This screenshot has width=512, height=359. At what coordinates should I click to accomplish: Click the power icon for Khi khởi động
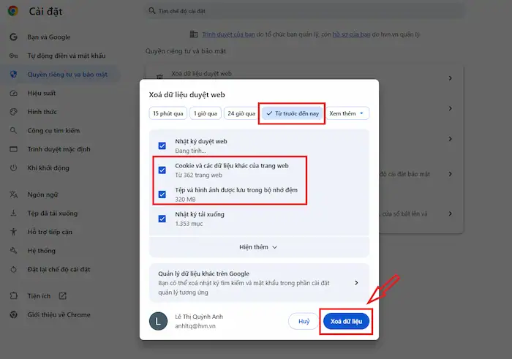[13, 167]
